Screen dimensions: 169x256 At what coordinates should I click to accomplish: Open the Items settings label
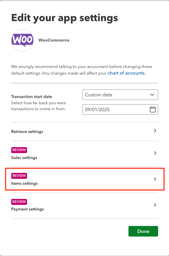click(24, 183)
